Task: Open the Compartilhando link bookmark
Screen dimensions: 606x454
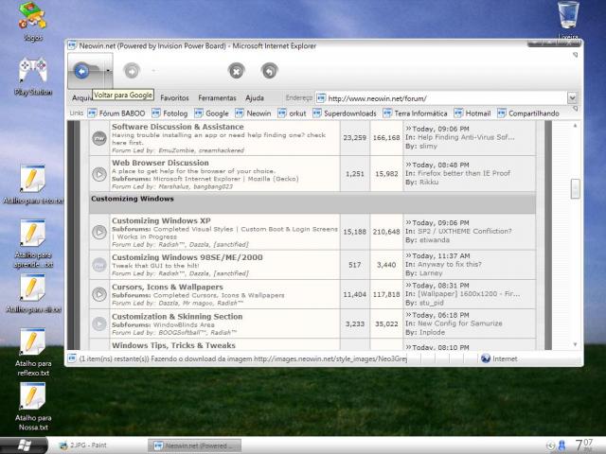Action: [528, 113]
